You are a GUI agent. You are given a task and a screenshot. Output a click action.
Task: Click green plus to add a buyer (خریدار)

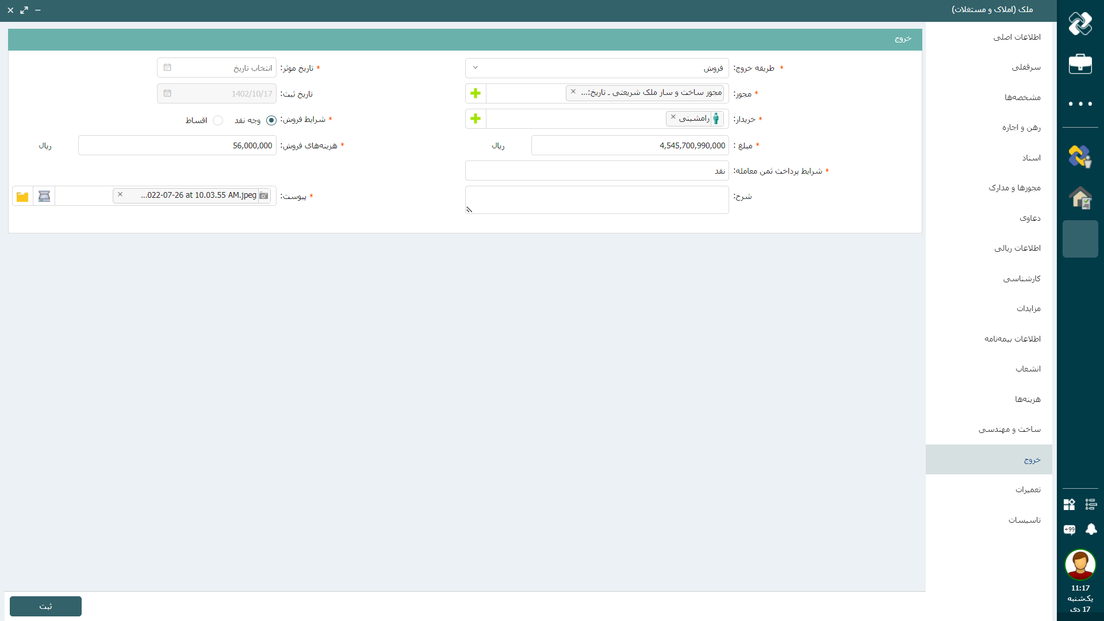476,119
